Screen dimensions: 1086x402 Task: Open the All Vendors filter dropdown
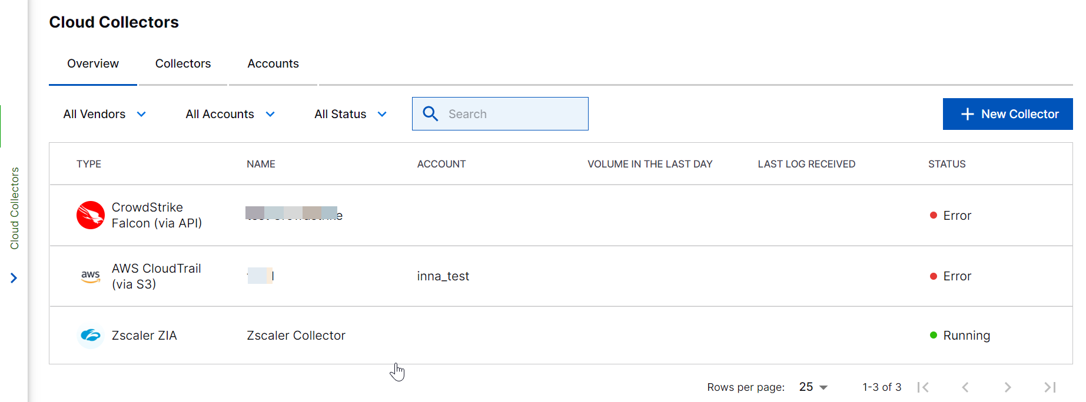(104, 114)
